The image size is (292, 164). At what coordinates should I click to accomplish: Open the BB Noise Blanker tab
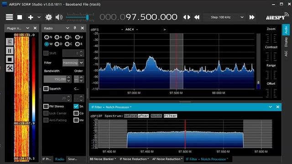(103, 159)
